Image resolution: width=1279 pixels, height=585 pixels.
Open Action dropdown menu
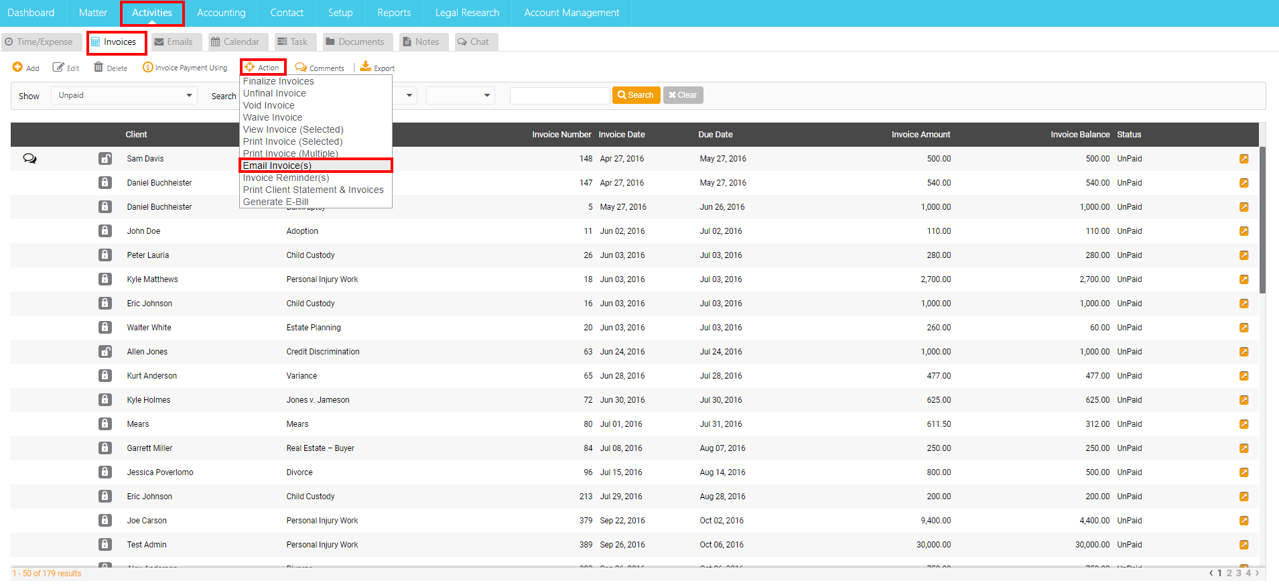pyautogui.click(x=263, y=67)
